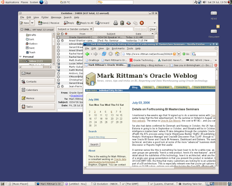Screen dimensions: 232x186
Task: Open the Articles tab on the weblog
Action: (x=148, y=87)
